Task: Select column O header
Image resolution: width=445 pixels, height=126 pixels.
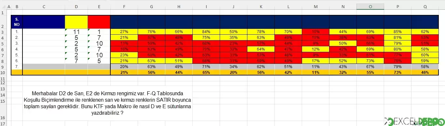Action: click(370, 6)
